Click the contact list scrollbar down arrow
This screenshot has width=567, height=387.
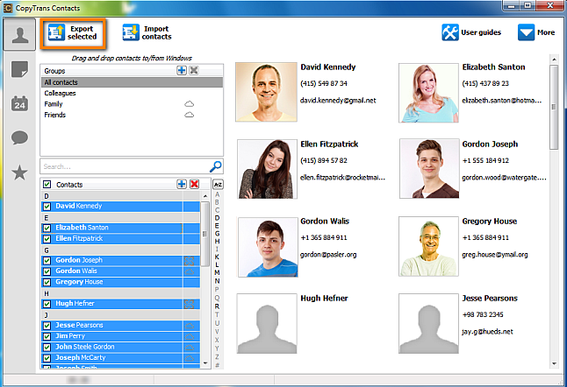coord(205,363)
